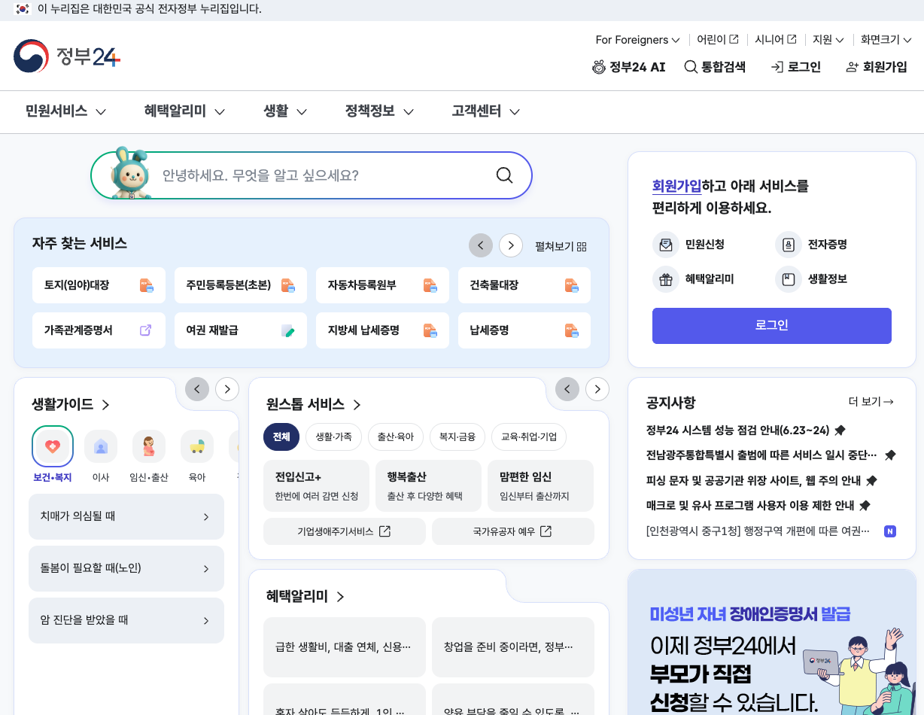Open the 민원서비스 menu
The height and width of the screenshot is (715, 924).
(65, 111)
